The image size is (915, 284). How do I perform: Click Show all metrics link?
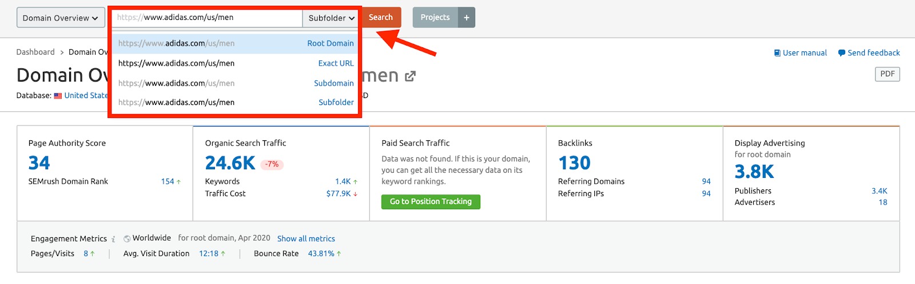pyautogui.click(x=306, y=239)
